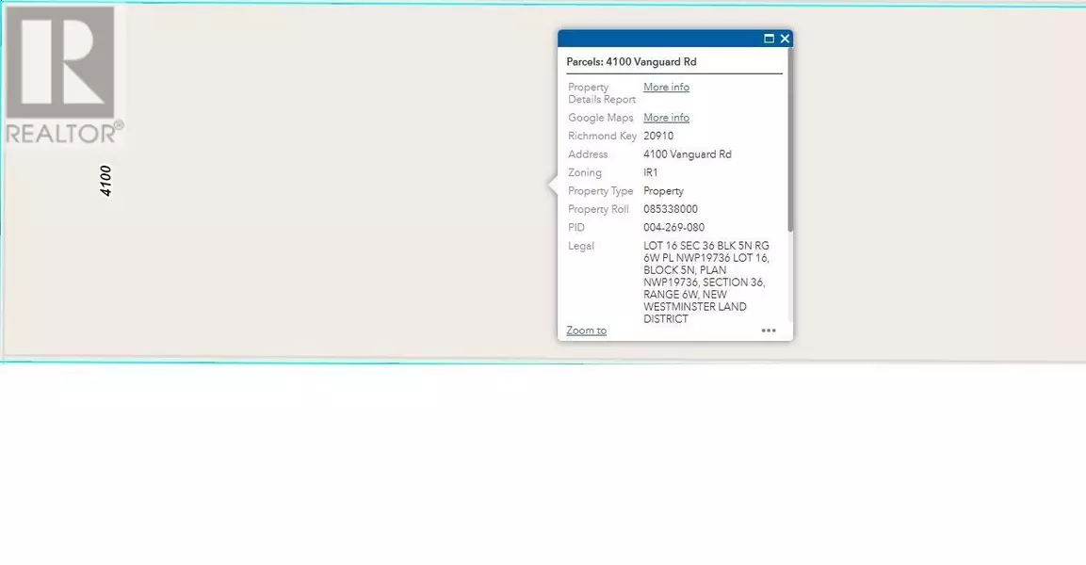This screenshot has height=565, width=1086.
Task: Click the Richmond Key value 20910
Action: pos(658,137)
